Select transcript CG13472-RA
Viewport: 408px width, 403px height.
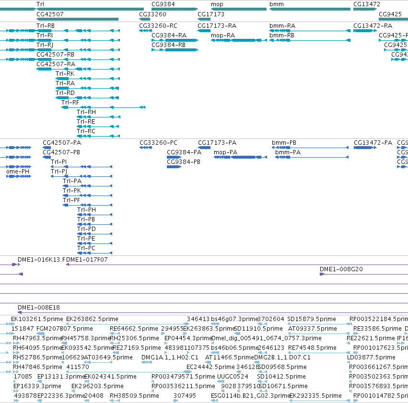click(x=373, y=26)
